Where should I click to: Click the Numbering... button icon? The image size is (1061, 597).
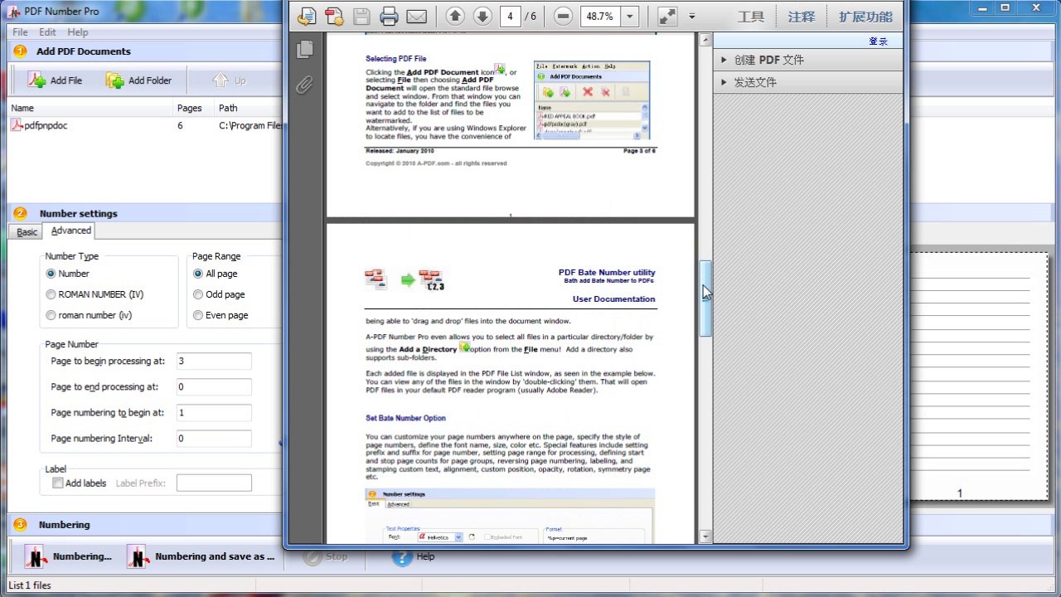35,556
